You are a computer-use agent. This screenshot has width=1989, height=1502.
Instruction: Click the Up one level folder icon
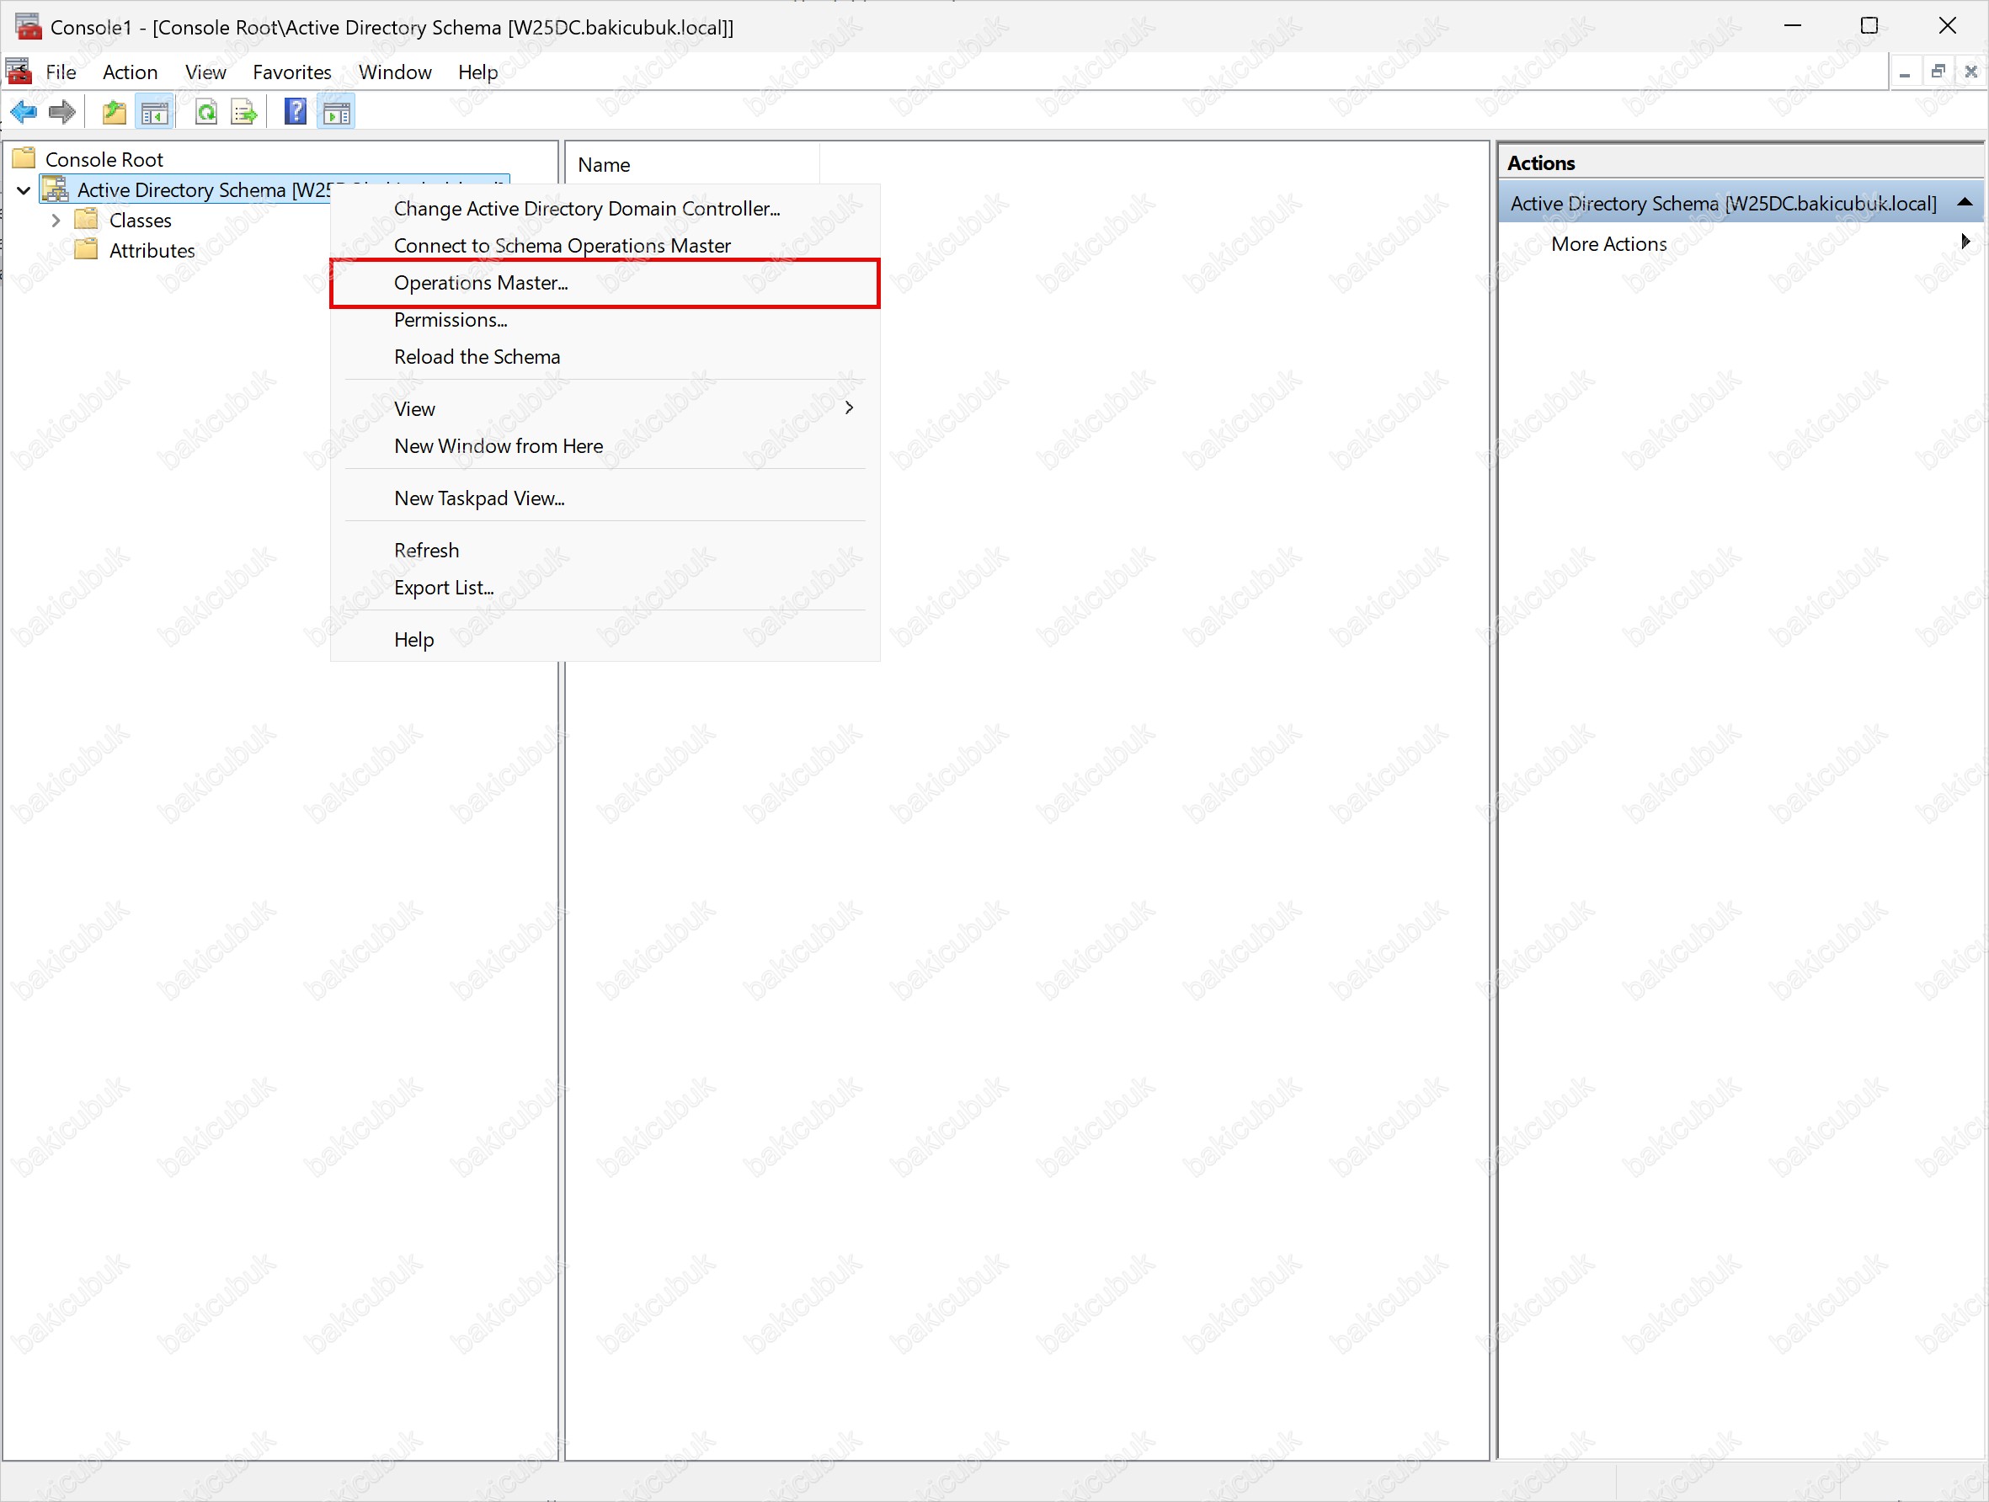[x=115, y=112]
